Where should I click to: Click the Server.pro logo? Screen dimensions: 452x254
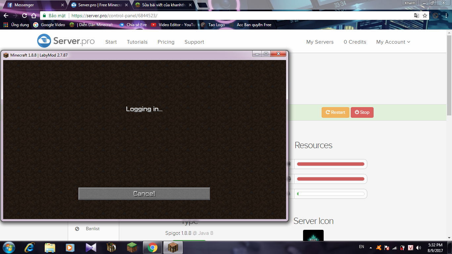point(66,41)
